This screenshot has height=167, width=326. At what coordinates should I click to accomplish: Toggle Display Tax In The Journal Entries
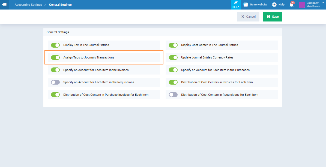tap(55, 45)
